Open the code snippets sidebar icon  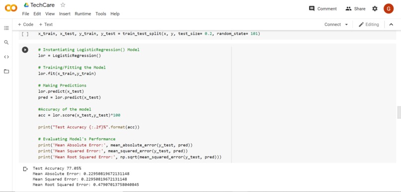tap(6, 57)
